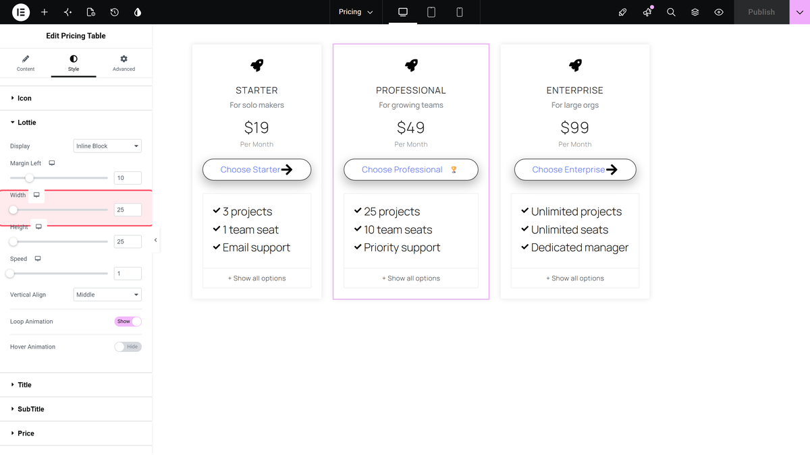Switch to the Advanced tab
810x455 pixels.
click(124, 63)
